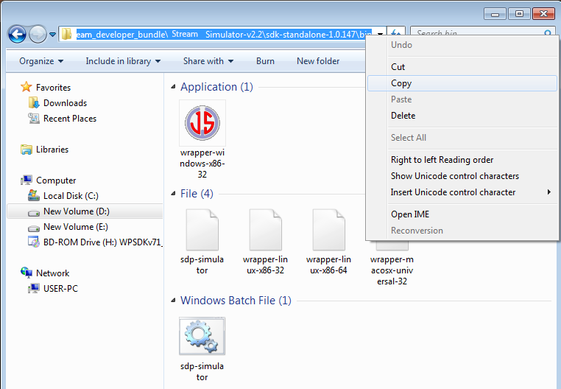Click the New Volume (D:) drive icon
Screen dimensions: 561x389
34,212
